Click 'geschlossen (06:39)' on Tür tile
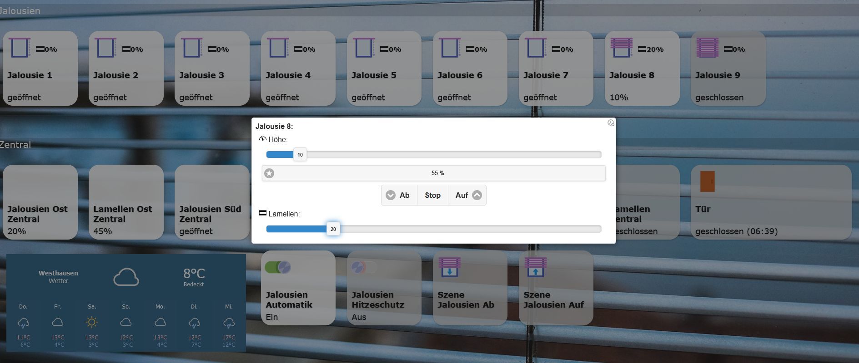Viewport: 859px width, 363px height. click(x=736, y=231)
